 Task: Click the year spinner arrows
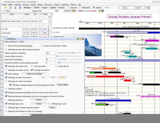click(x=149, y=8)
